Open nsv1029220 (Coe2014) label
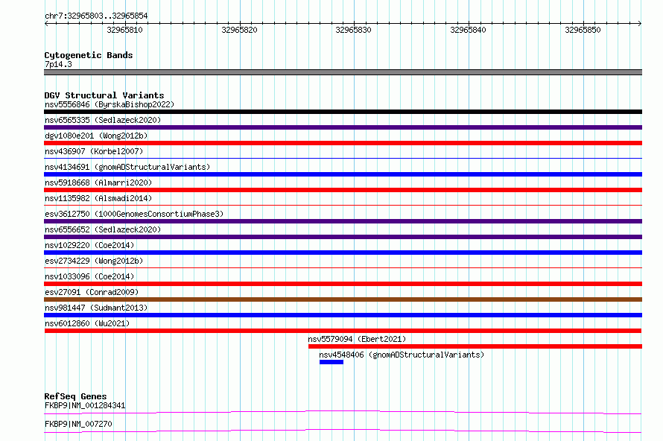The height and width of the screenshot is (441, 663). tap(89, 245)
